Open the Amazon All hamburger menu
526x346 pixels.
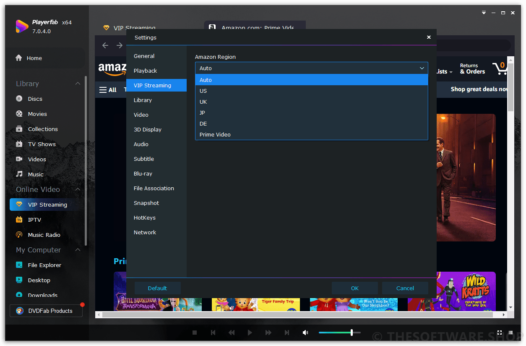[108, 89]
